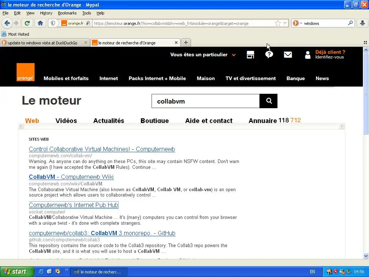Select the 'Actualités' results tab

point(109,120)
